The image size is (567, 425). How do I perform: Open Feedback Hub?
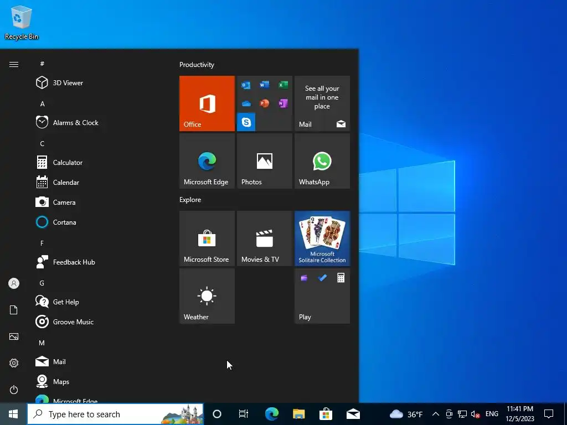click(x=97, y=262)
